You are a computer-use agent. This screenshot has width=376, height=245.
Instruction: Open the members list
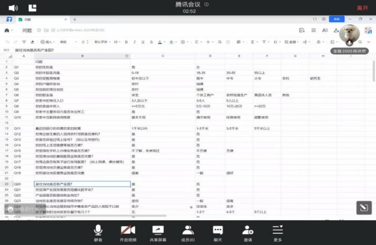188,233
